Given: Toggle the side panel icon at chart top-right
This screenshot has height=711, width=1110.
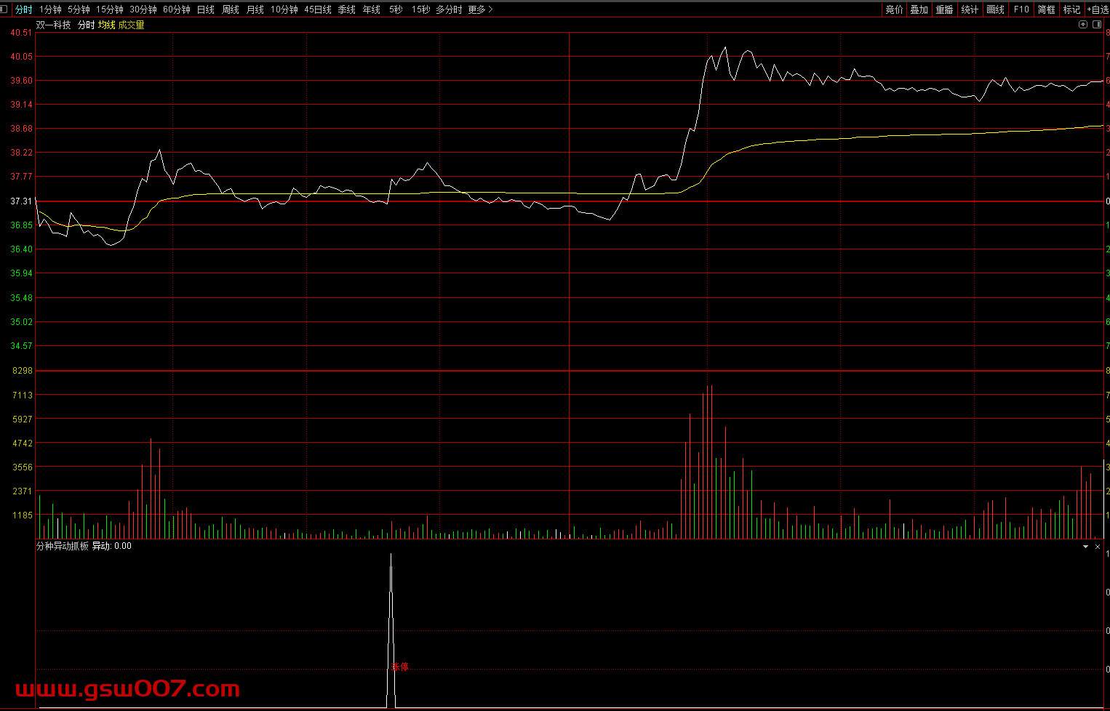Looking at the screenshot, I should tap(1097, 25).
